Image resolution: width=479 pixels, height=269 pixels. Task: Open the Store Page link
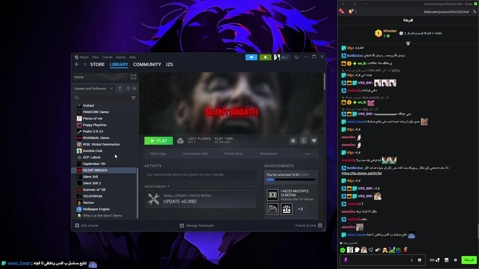point(158,154)
